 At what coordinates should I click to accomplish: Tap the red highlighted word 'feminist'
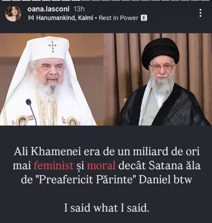coord(54,166)
